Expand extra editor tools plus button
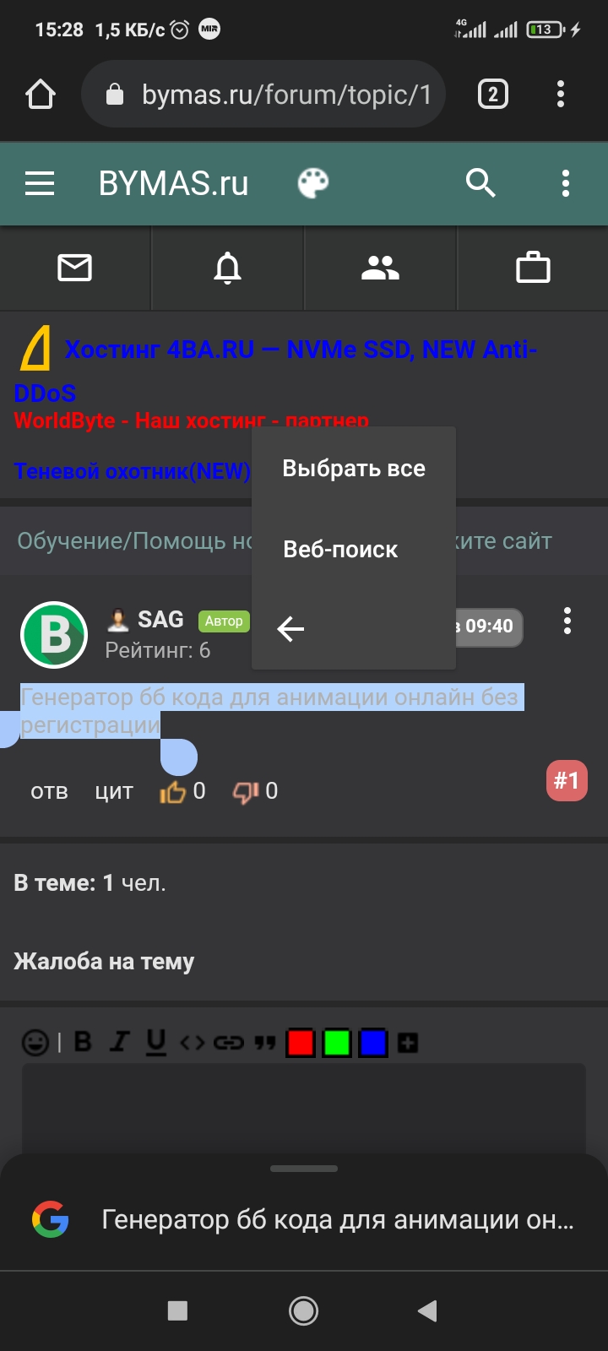 (408, 1043)
